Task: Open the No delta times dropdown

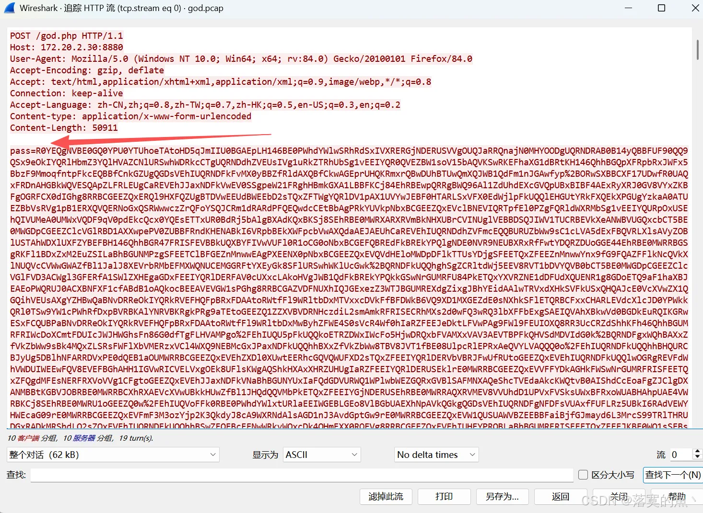Action: coord(436,455)
